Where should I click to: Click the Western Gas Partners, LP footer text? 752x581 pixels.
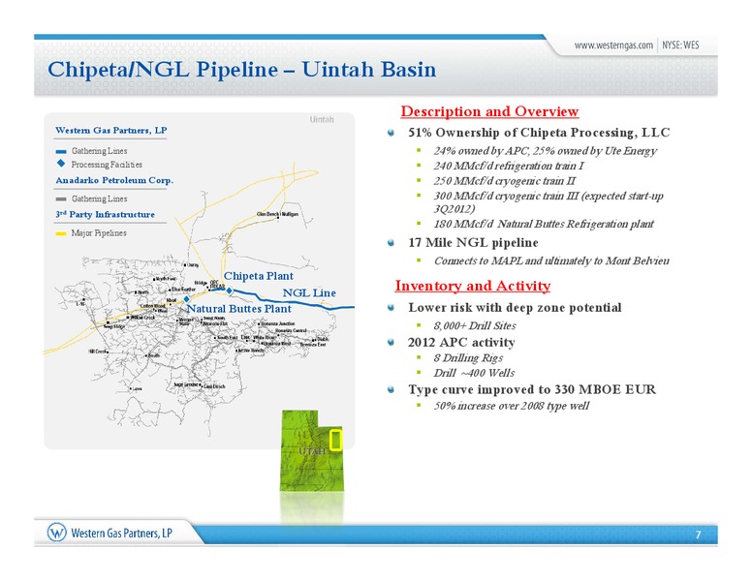[x=121, y=533]
